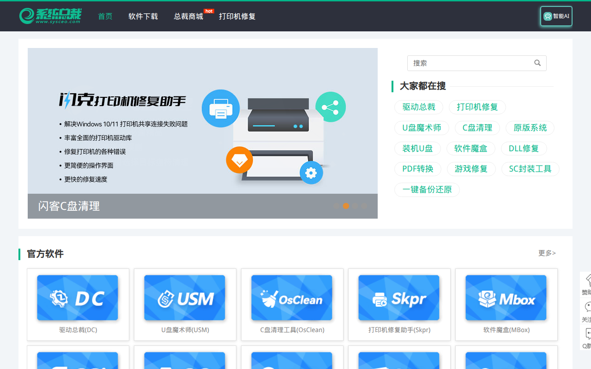Open 打印机修复 nav item
This screenshot has height=369, width=591.
237,17
